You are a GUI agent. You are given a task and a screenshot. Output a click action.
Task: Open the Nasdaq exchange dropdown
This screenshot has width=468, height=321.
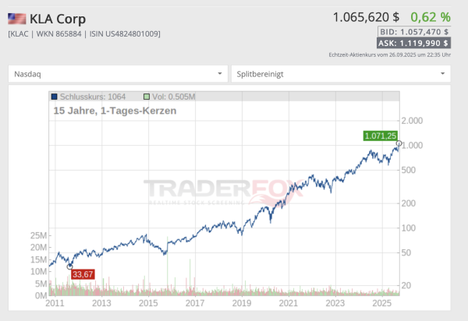[x=117, y=73]
